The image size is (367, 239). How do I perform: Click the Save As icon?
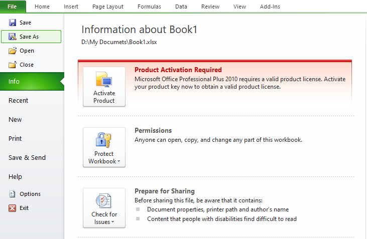pyautogui.click(x=13, y=37)
